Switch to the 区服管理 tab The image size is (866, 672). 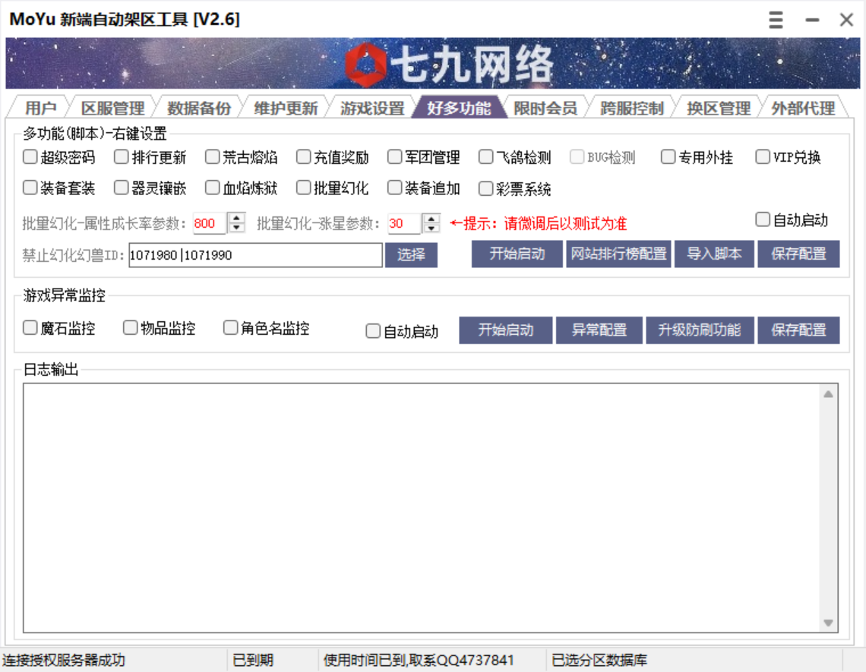pos(112,109)
